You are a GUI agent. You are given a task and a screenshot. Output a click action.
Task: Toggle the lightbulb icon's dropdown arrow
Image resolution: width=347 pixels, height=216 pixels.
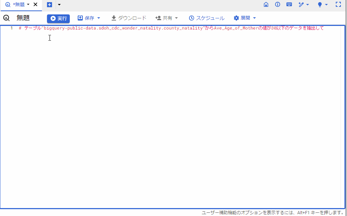coord(326,5)
